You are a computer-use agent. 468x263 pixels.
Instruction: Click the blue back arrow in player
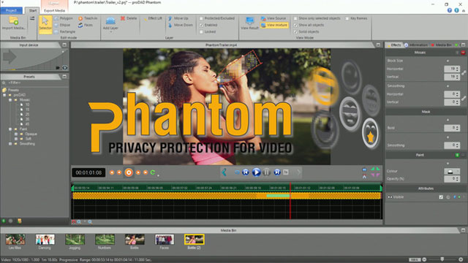[x=224, y=172]
